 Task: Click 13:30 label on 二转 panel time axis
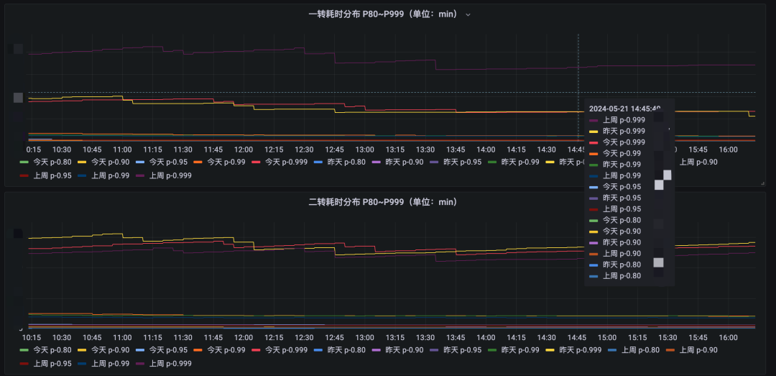(425, 337)
